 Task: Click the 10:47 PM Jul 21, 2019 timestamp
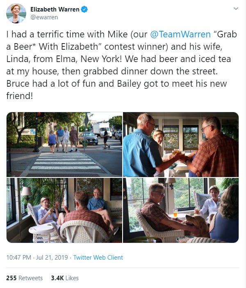(37, 258)
